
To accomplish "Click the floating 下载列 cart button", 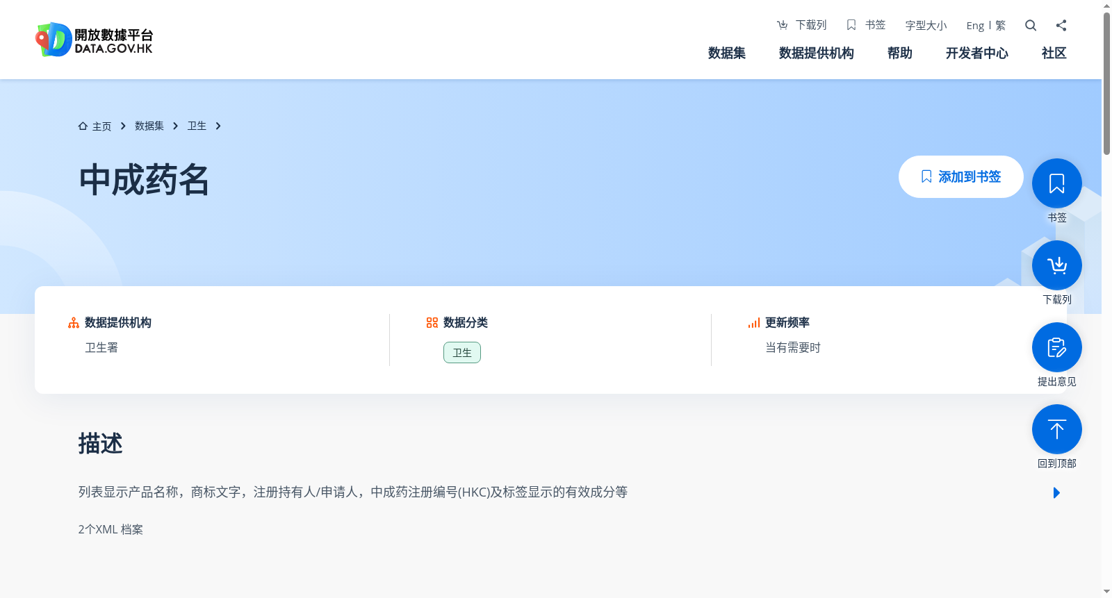I will (x=1057, y=265).
